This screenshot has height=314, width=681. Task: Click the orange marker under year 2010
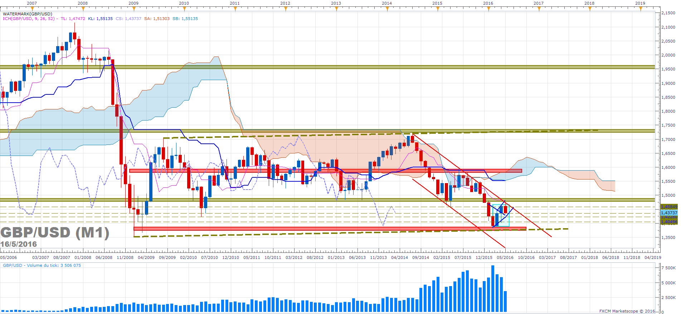click(x=184, y=9)
